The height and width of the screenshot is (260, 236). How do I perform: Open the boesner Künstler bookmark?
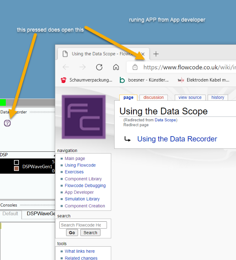tap(145, 80)
